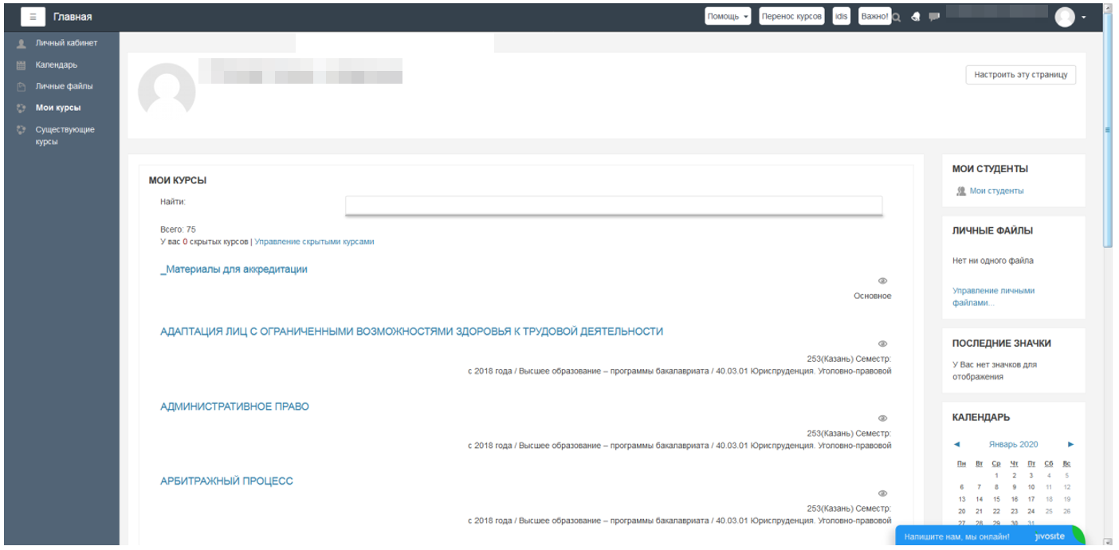1119x550 pixels.
Task: Open Личный кабинет sidebar icon
Action: click(x=22, y=44)
